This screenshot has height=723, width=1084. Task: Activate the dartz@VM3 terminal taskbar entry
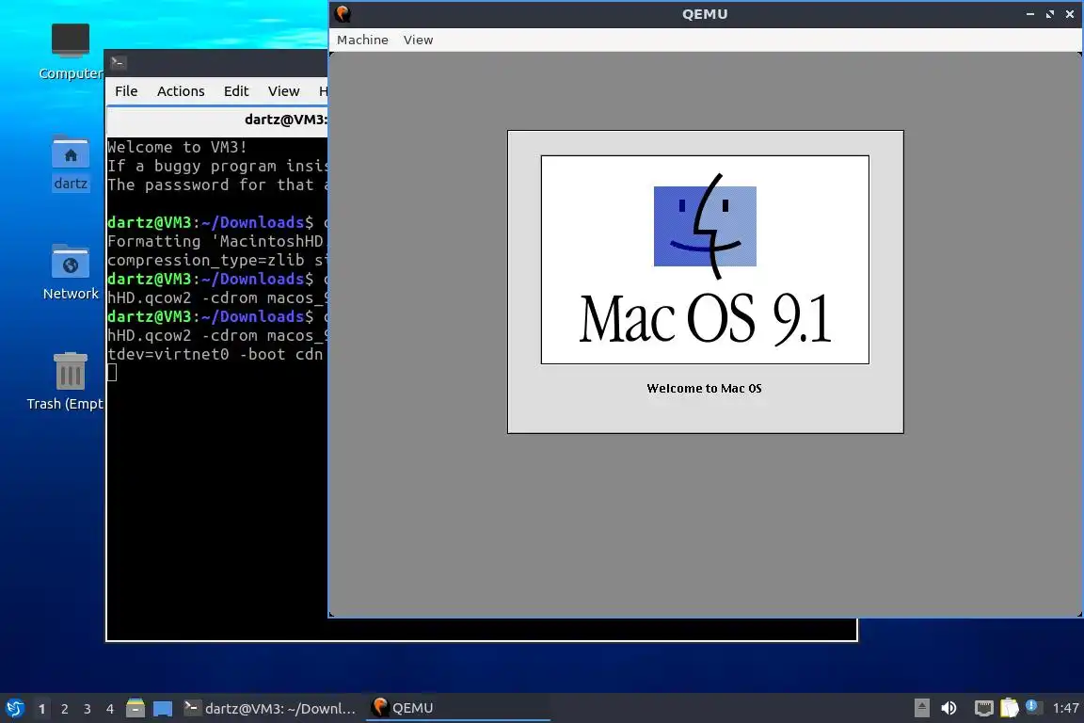[270, 709]
